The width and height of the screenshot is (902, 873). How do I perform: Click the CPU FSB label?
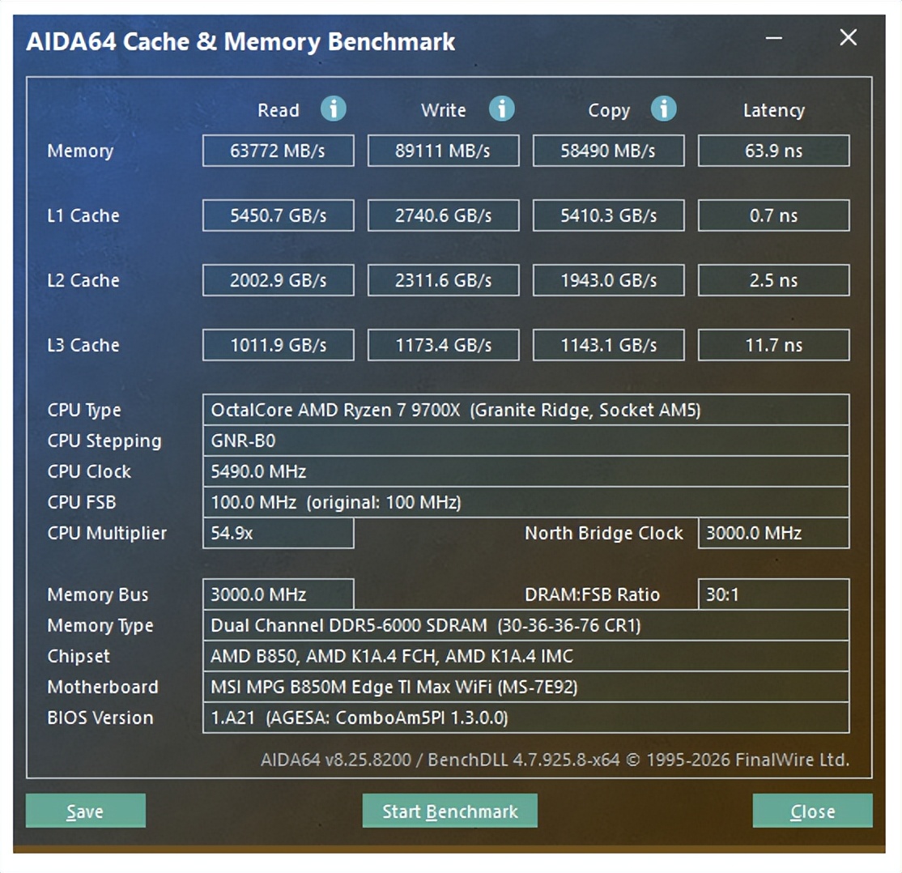pos(82,502)
